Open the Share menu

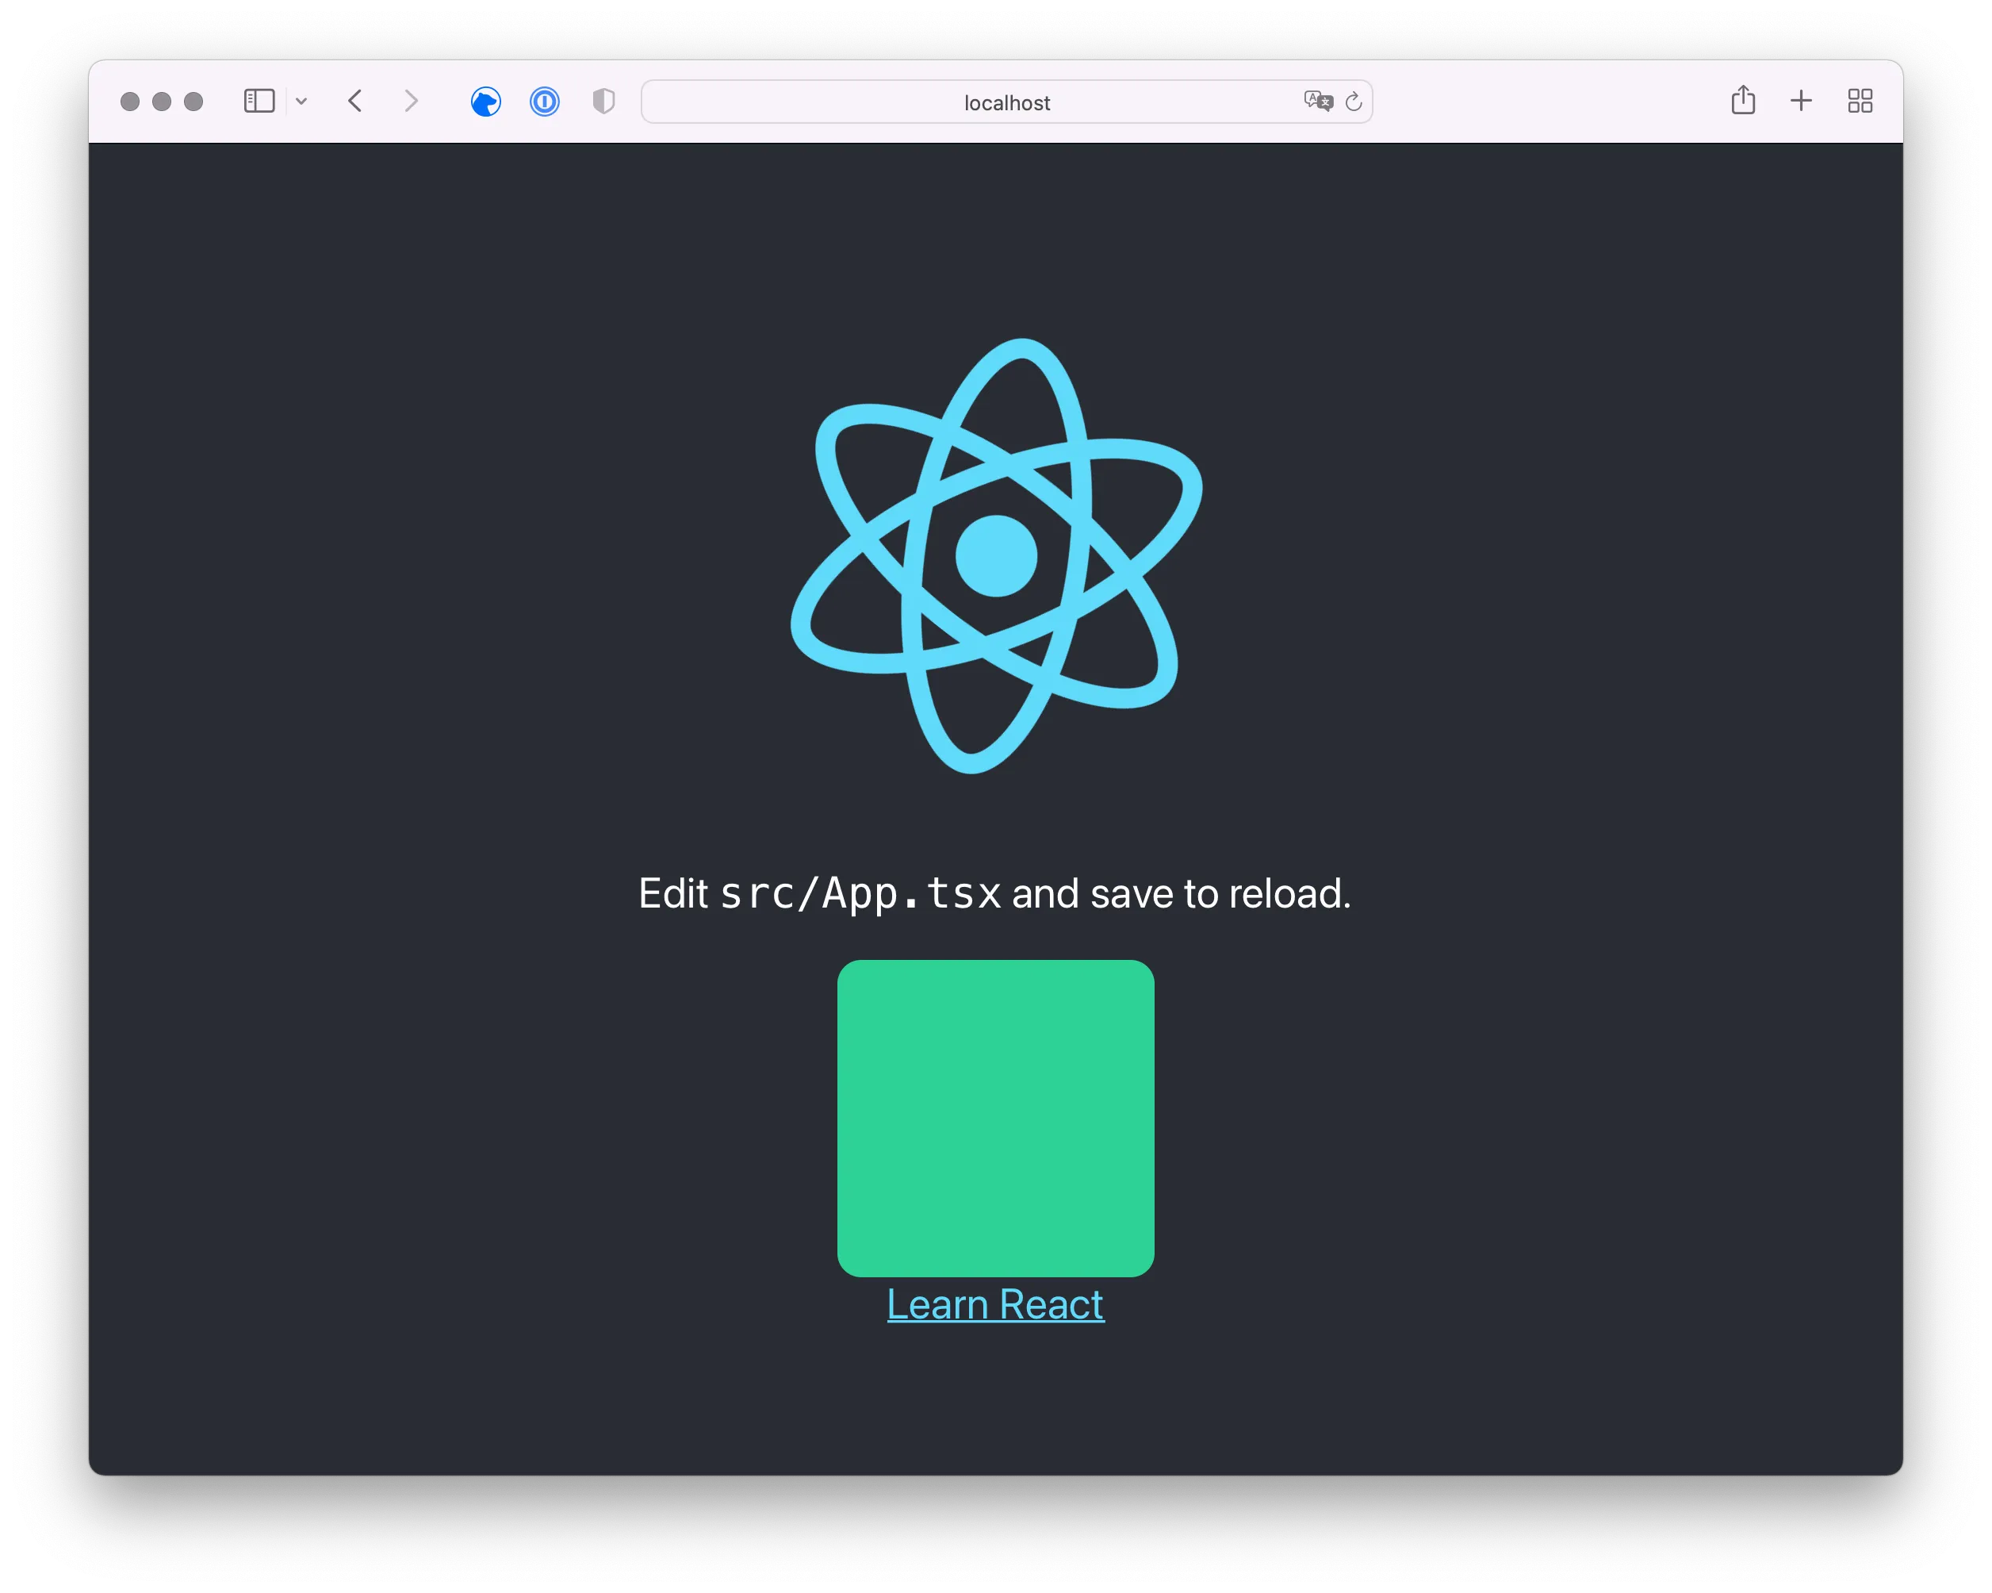[x=1744, y=100]
